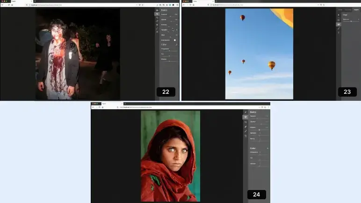This screenshot has width=361, height=203.
Task: Select the crop tool in zombie photo window
Action: pyautogui.click(x=157, y=18)
